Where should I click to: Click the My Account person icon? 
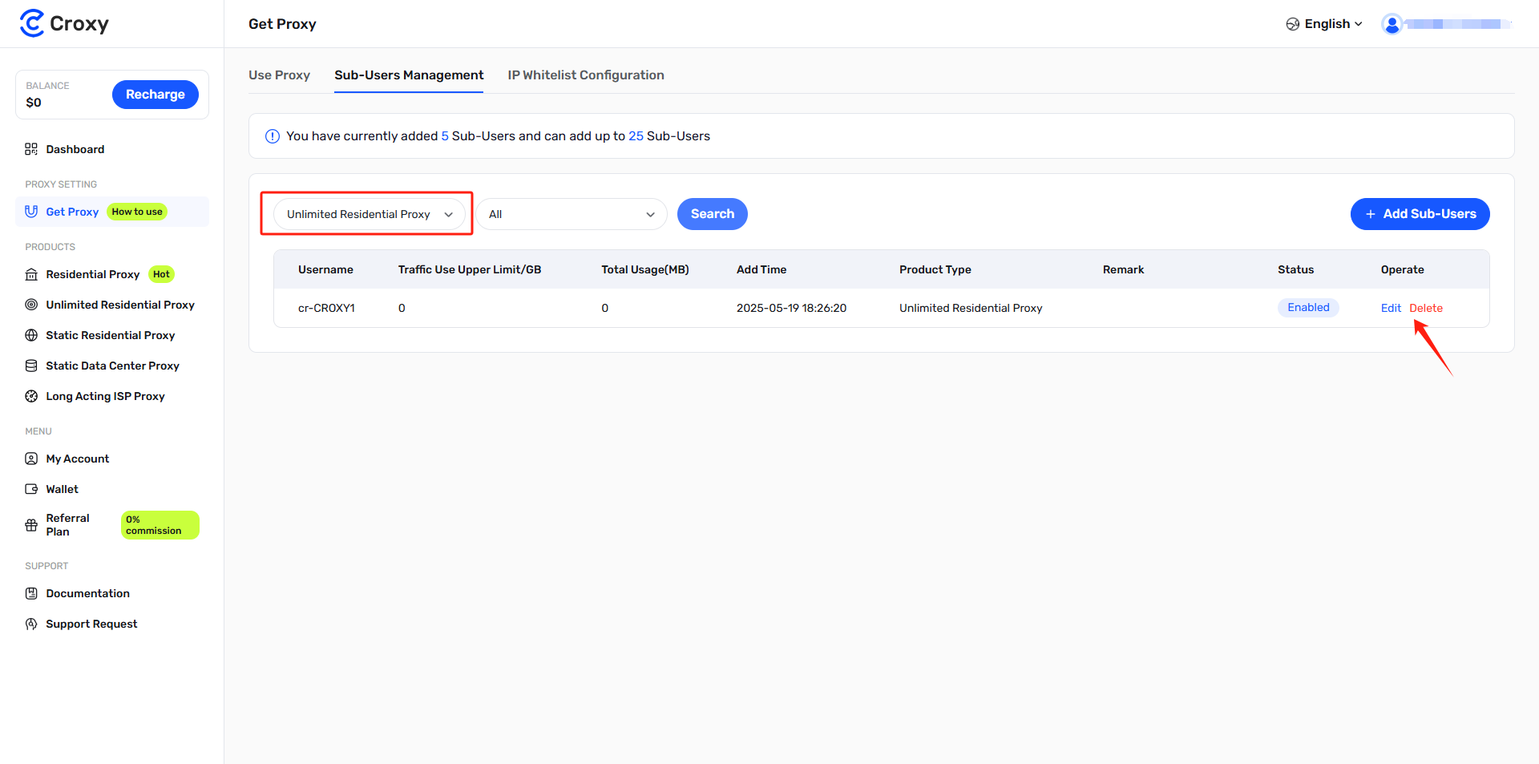(31, 459)
